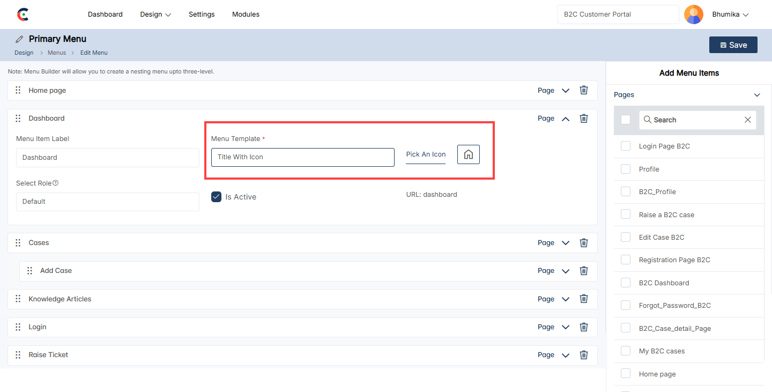Click the user avatar picture

click(x=694, y=14)
